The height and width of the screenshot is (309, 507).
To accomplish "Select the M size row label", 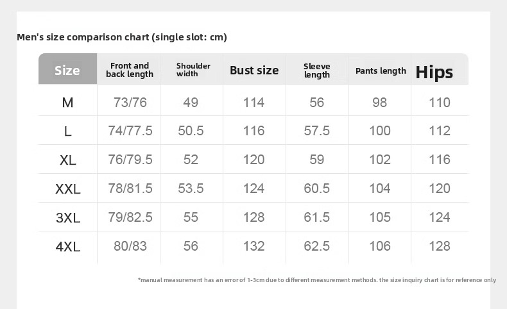I will (68, 103).
